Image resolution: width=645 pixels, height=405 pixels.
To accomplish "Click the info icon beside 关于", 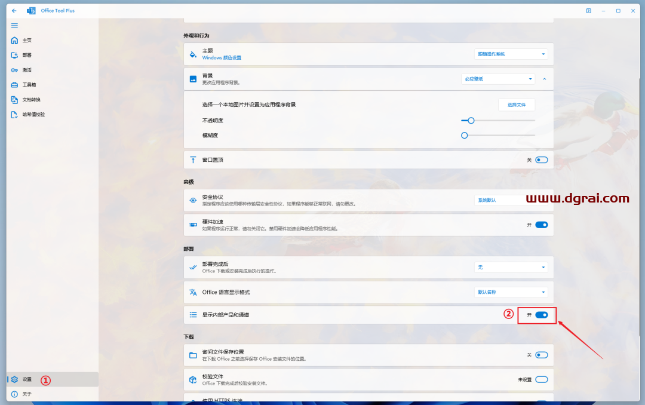I will 14,394.
